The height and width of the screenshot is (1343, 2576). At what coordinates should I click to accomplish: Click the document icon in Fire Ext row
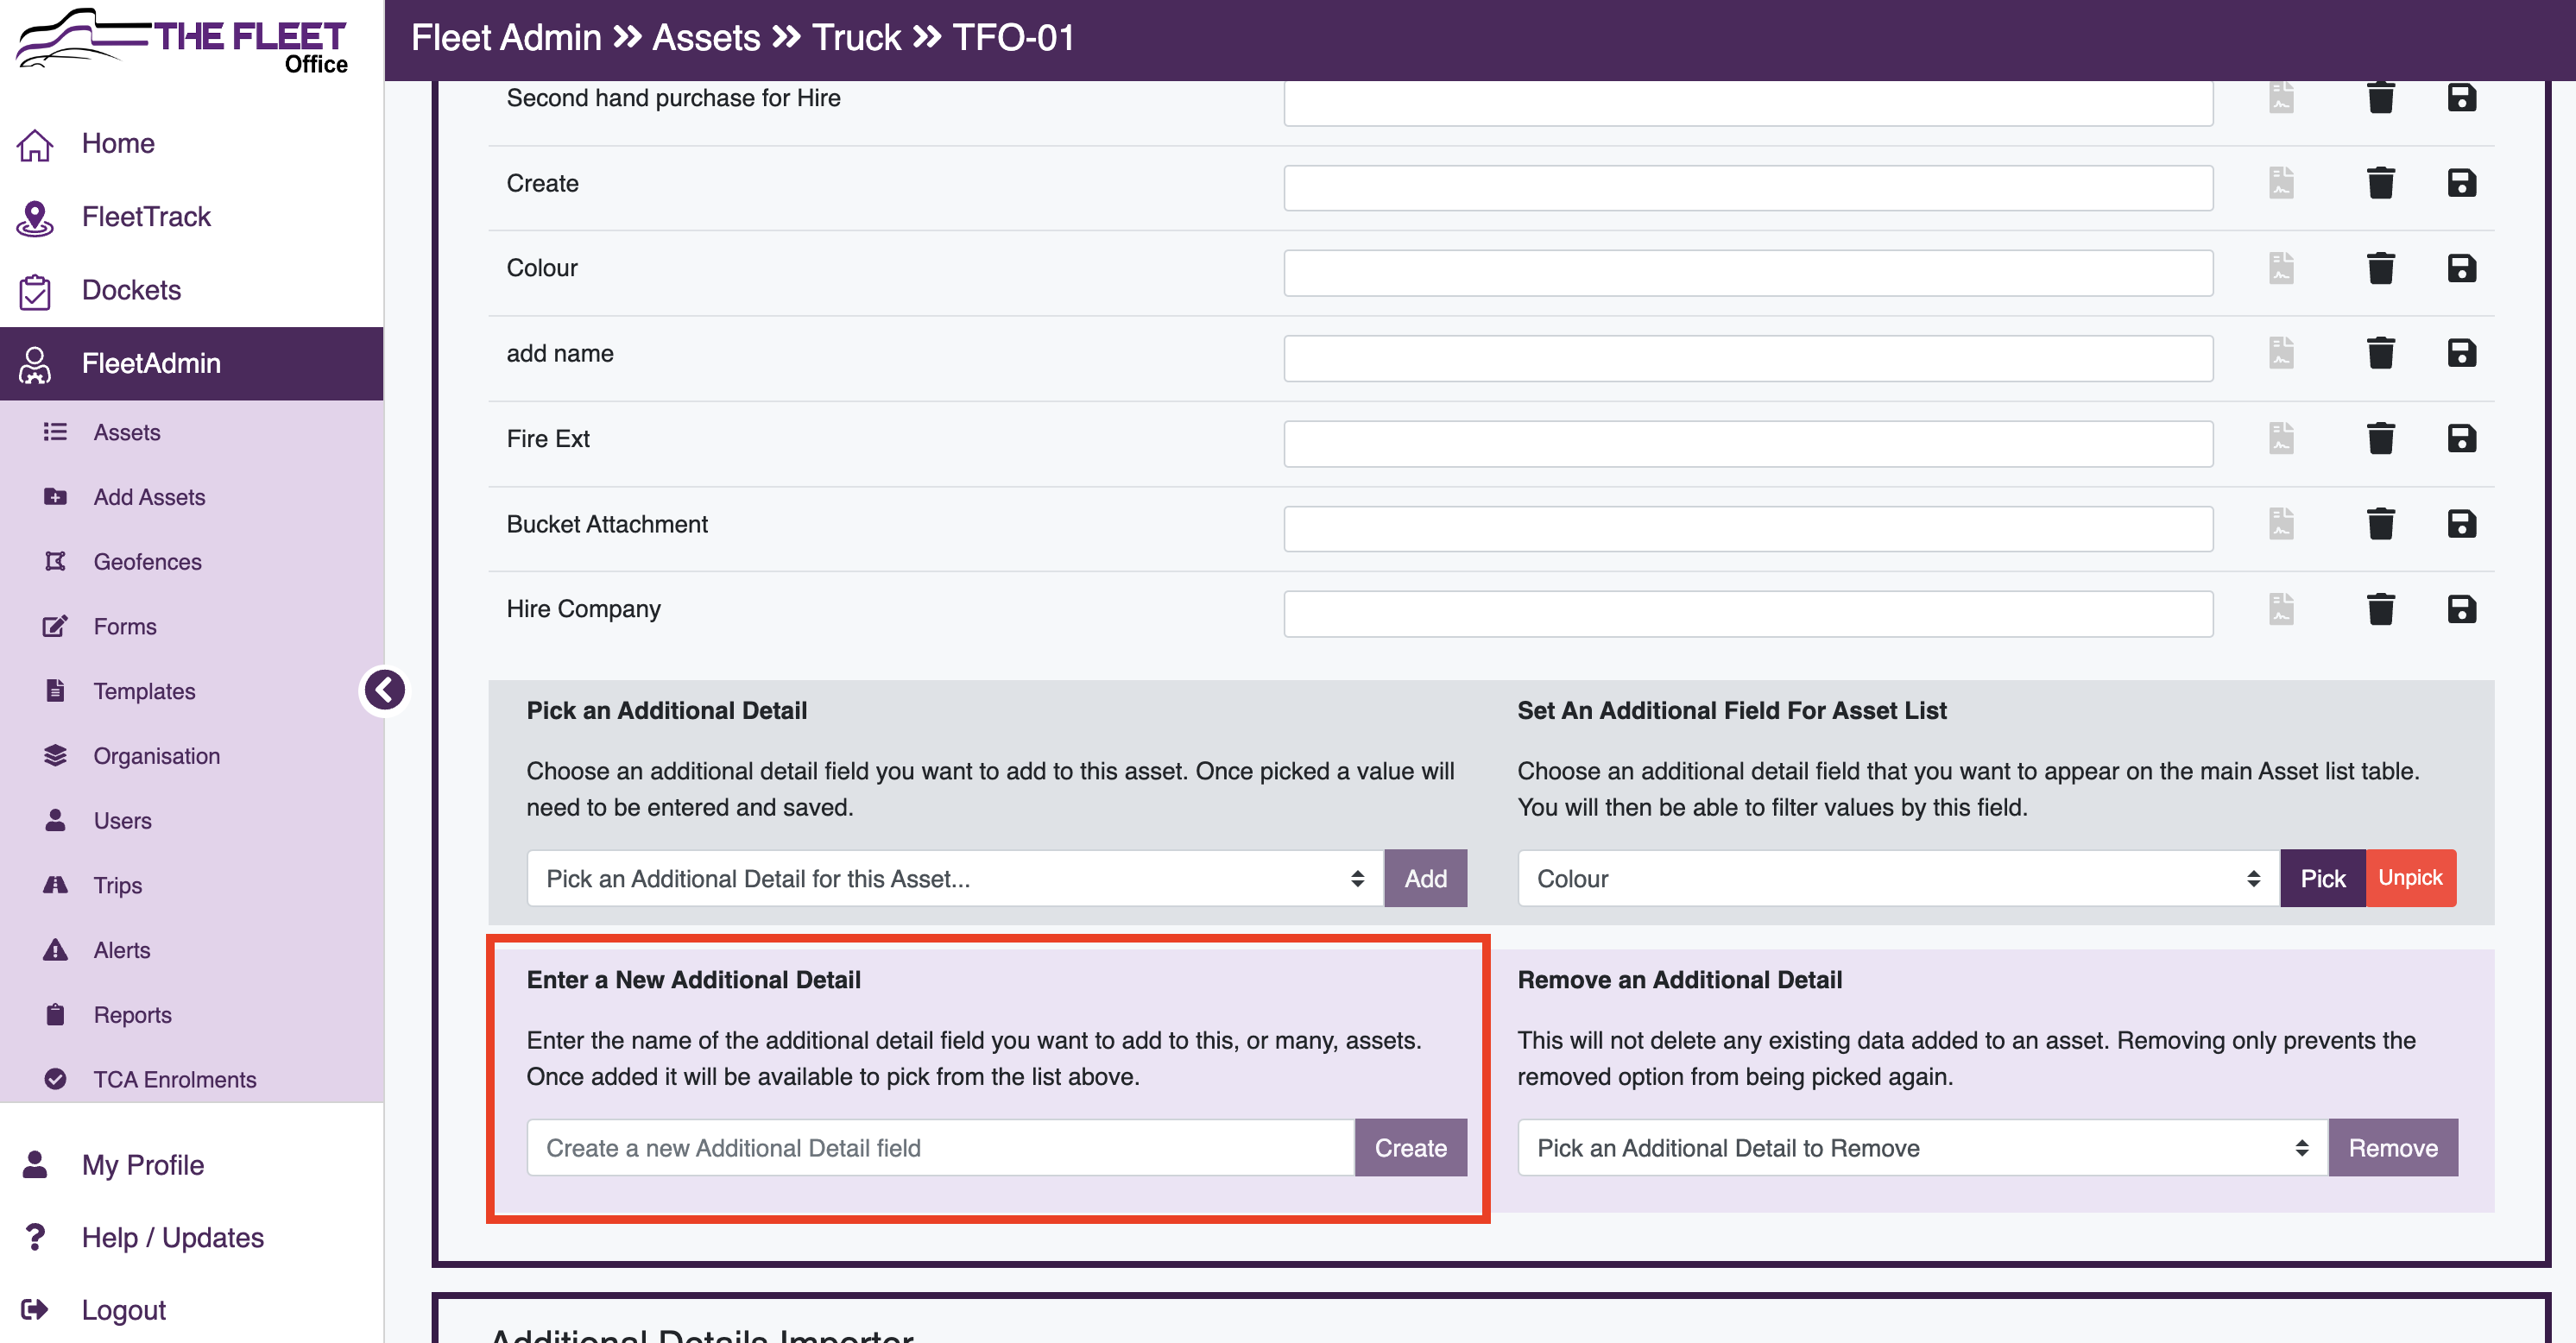2281,438
